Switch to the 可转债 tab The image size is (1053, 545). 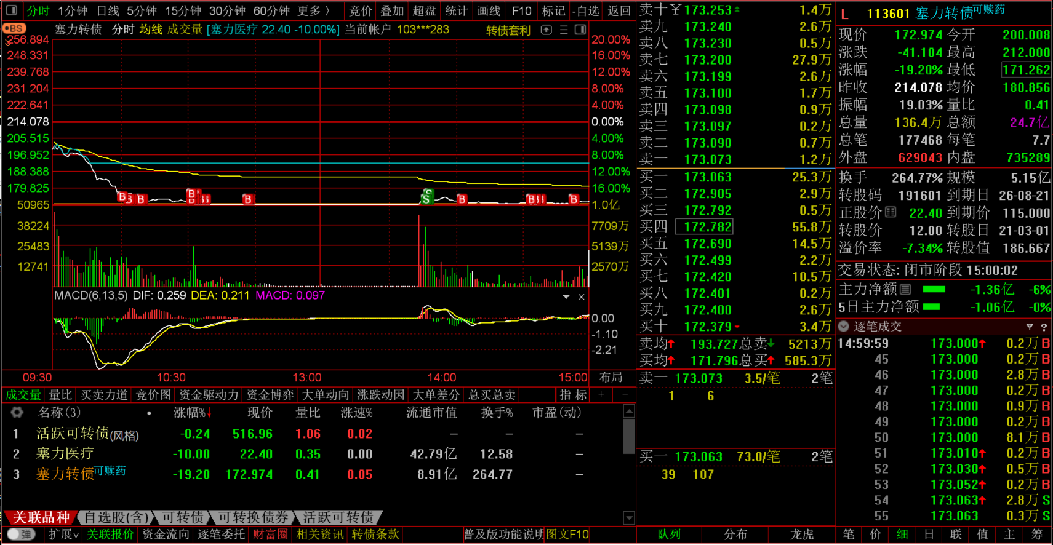point(182,517)
